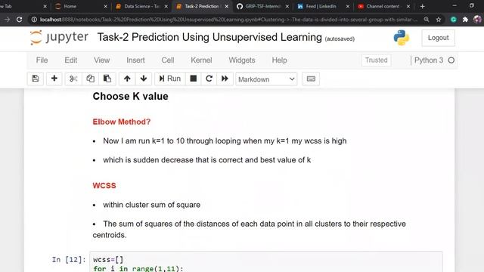The image size is (484, 272).
Task: Click the Python 3 kernel indicator circle
Action: click(x=451, y=60)
